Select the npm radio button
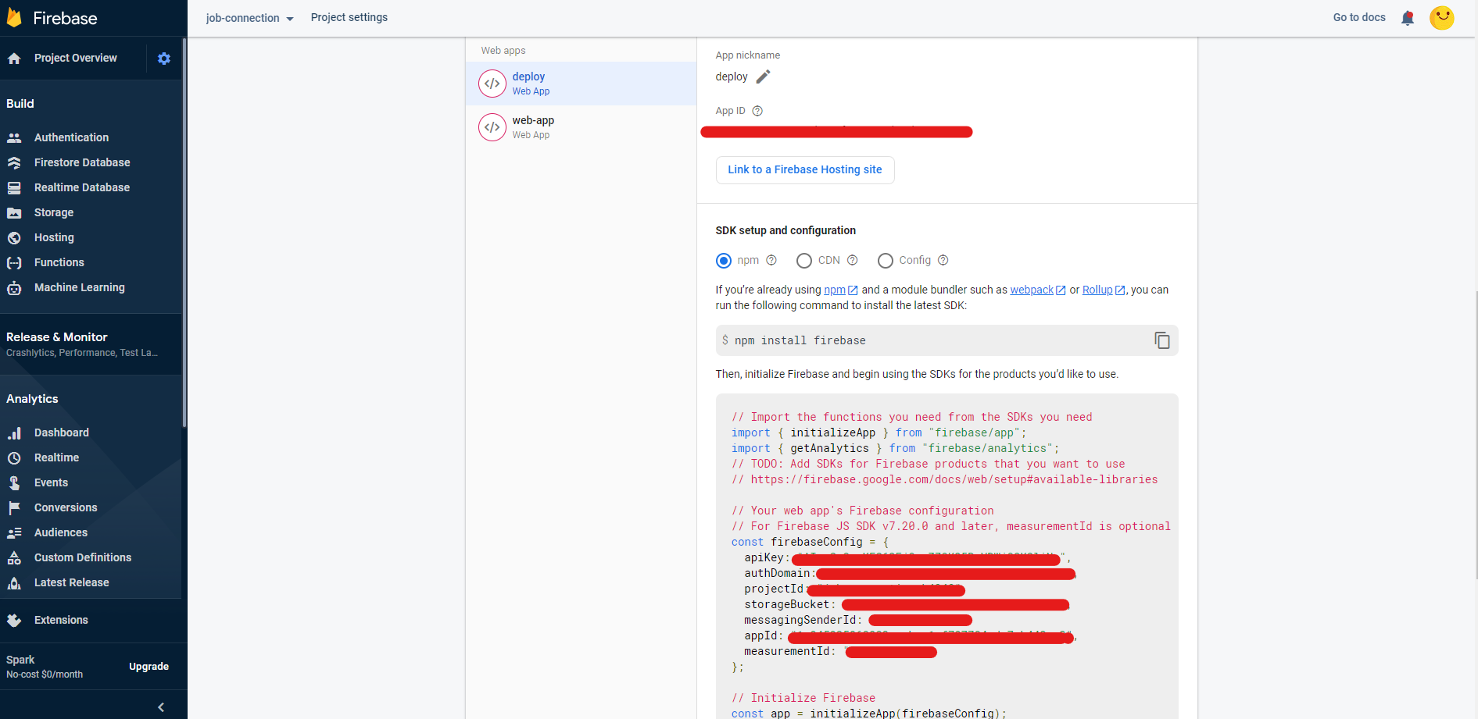 tap(724, 261)
